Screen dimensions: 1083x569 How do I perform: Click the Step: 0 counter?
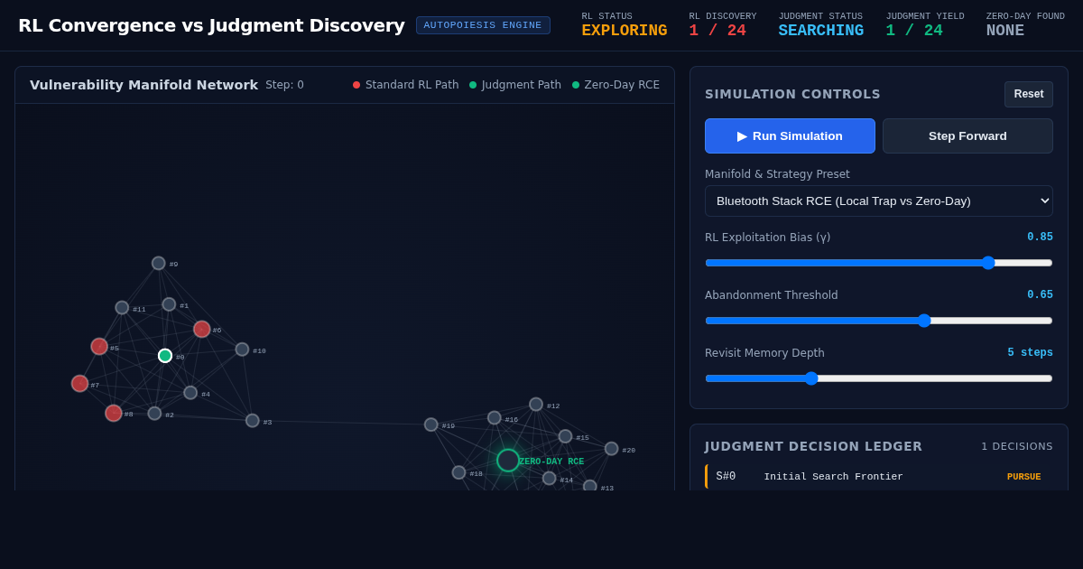[284, 85]
